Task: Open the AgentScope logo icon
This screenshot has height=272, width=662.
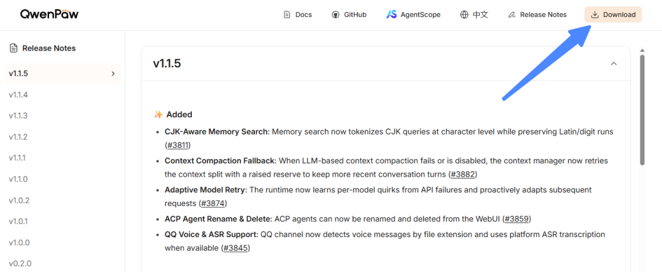Action: [391, 15]
